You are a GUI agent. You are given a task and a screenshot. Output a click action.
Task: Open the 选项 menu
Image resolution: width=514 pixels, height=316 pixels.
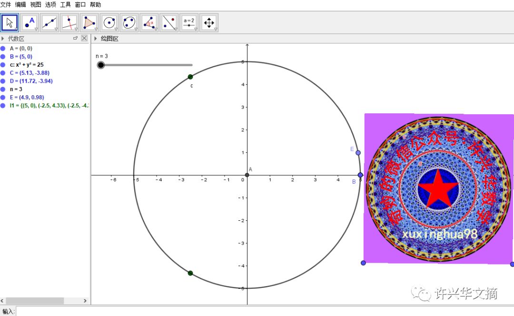(x=50, y=5)
